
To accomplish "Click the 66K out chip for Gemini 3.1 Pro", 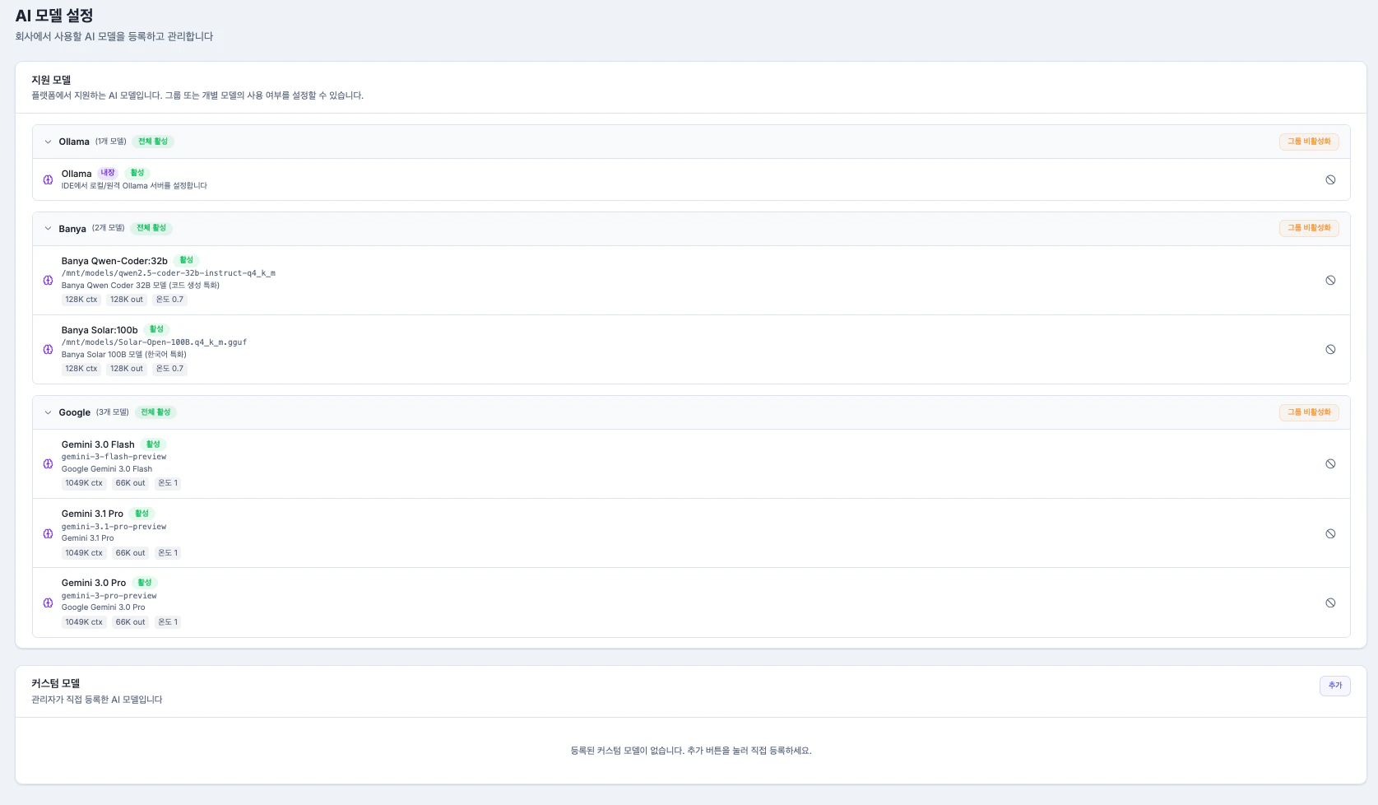I will (130, 553).
